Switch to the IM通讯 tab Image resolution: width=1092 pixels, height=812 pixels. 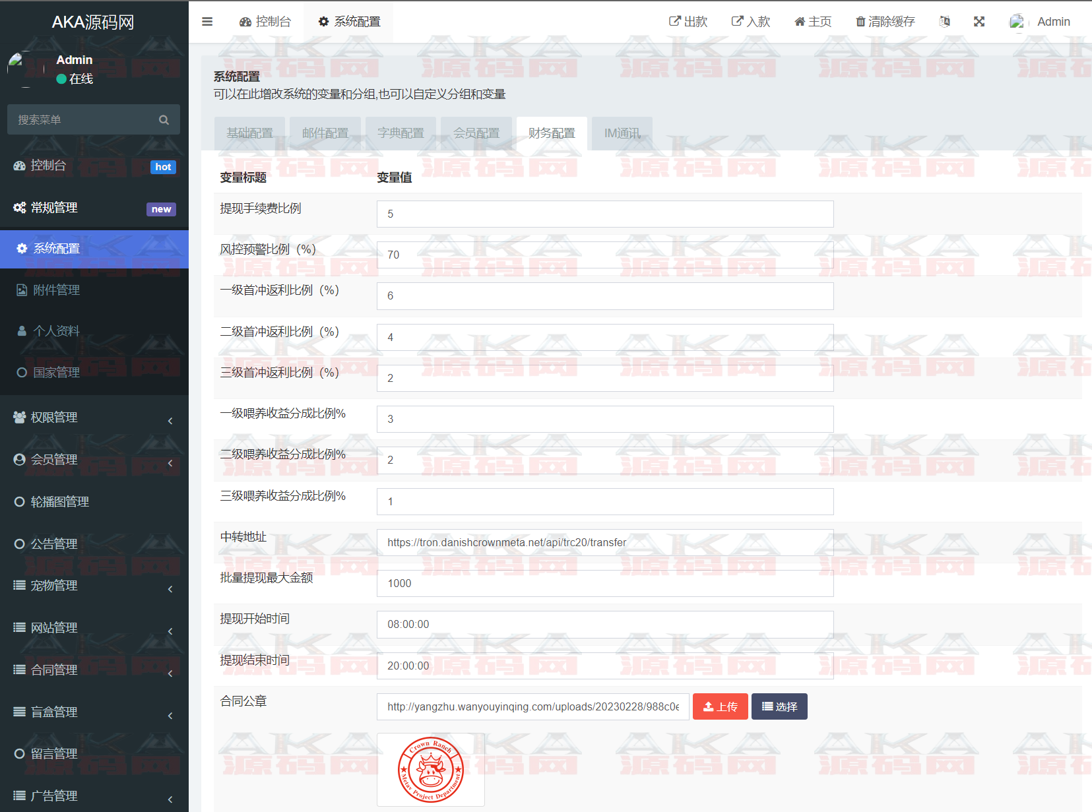622,133
